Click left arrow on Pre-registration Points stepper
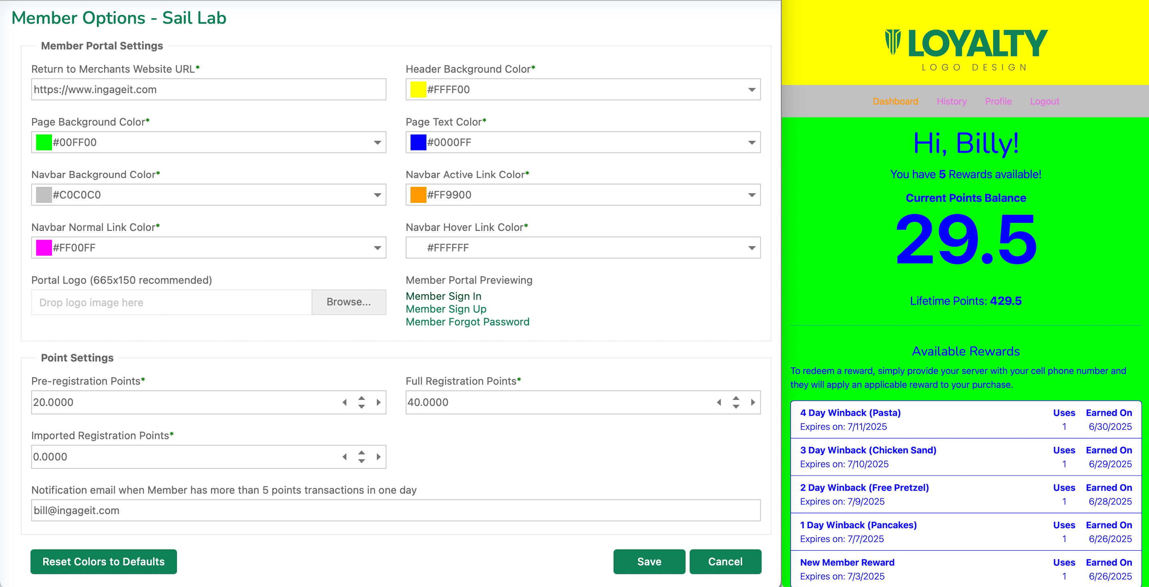The width and height of the screenshot is (1149, 587). pos(345,403)
